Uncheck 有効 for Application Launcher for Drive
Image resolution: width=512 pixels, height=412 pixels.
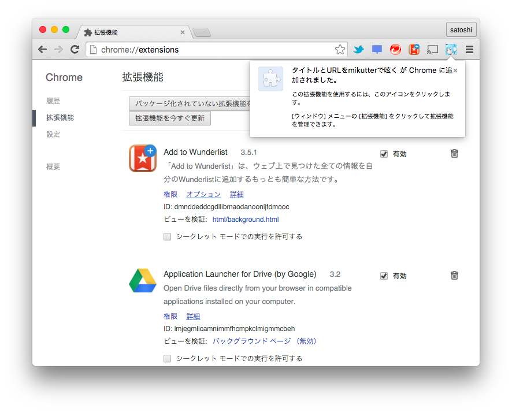coord(384,276)
